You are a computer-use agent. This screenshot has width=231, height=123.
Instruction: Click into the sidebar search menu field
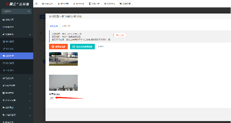[15, 12]
